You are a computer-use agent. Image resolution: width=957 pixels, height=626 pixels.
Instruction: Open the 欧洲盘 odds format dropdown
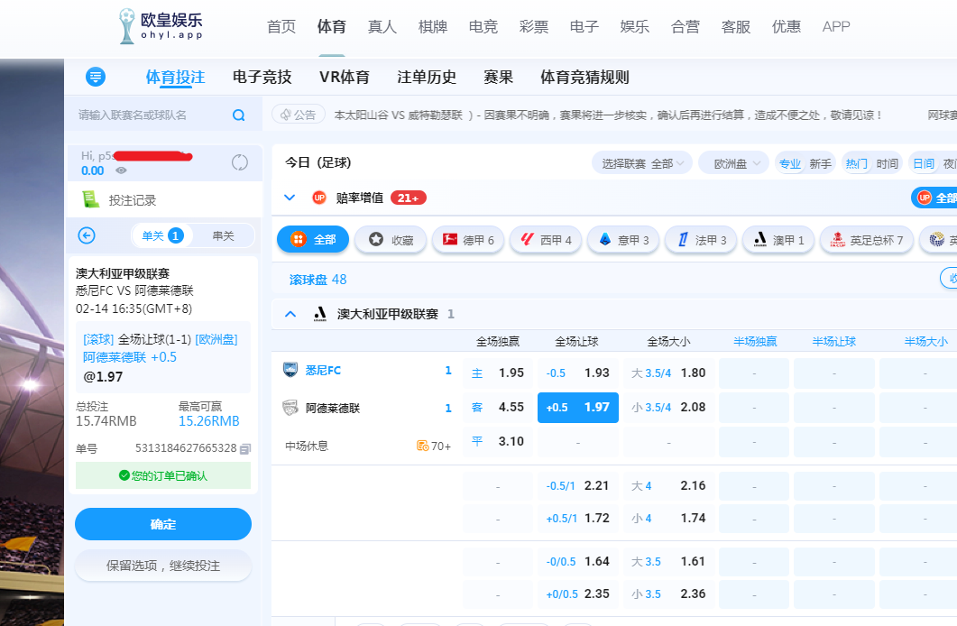click(x=732, y=163)
